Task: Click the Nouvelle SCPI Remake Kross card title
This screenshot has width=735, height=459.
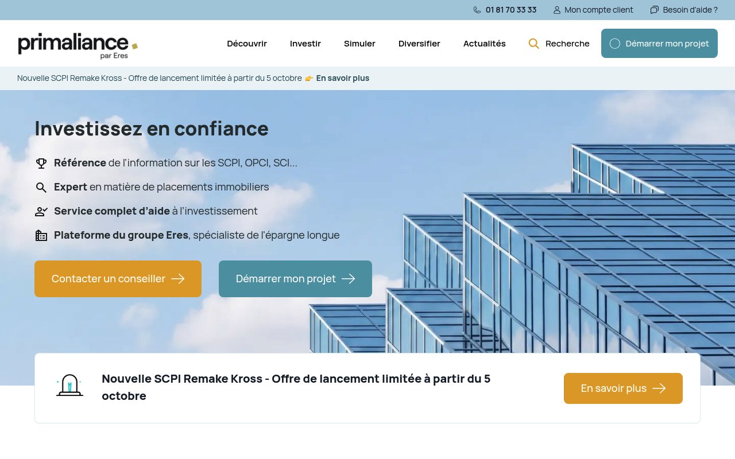Action: tap(296, 387)
